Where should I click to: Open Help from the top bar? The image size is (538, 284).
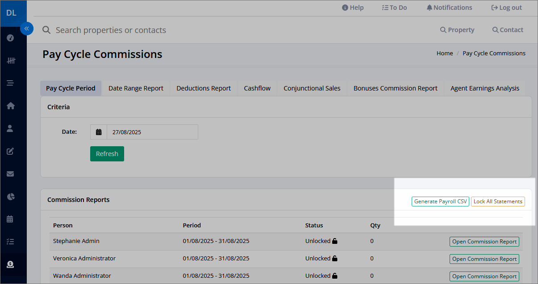click(353, 8)
